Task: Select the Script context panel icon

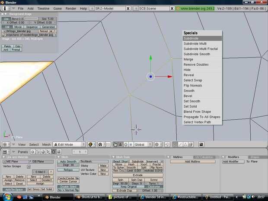Action: [38, 152]
